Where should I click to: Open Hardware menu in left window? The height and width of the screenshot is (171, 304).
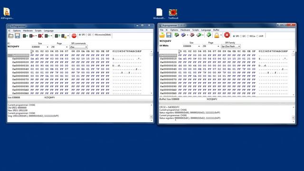click(28, 30)
